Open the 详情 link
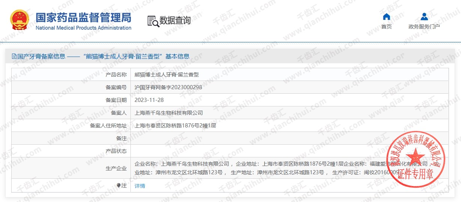Viewport: 461px width, 202px height. (140, 186)
